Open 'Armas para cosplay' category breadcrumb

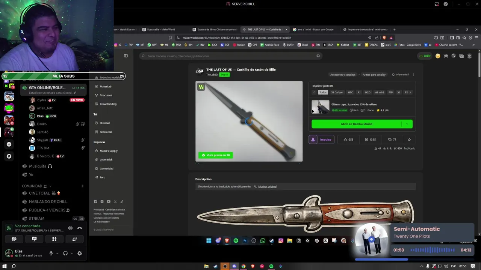(x=374, y=75)
